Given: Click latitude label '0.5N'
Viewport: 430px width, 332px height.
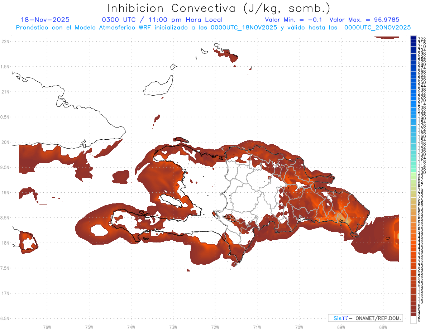Looking at the screenshot, I should click(5, 117).
